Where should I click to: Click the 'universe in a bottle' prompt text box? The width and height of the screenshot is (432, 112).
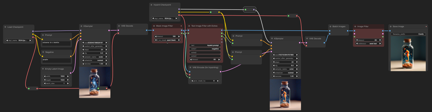point(56,44)
